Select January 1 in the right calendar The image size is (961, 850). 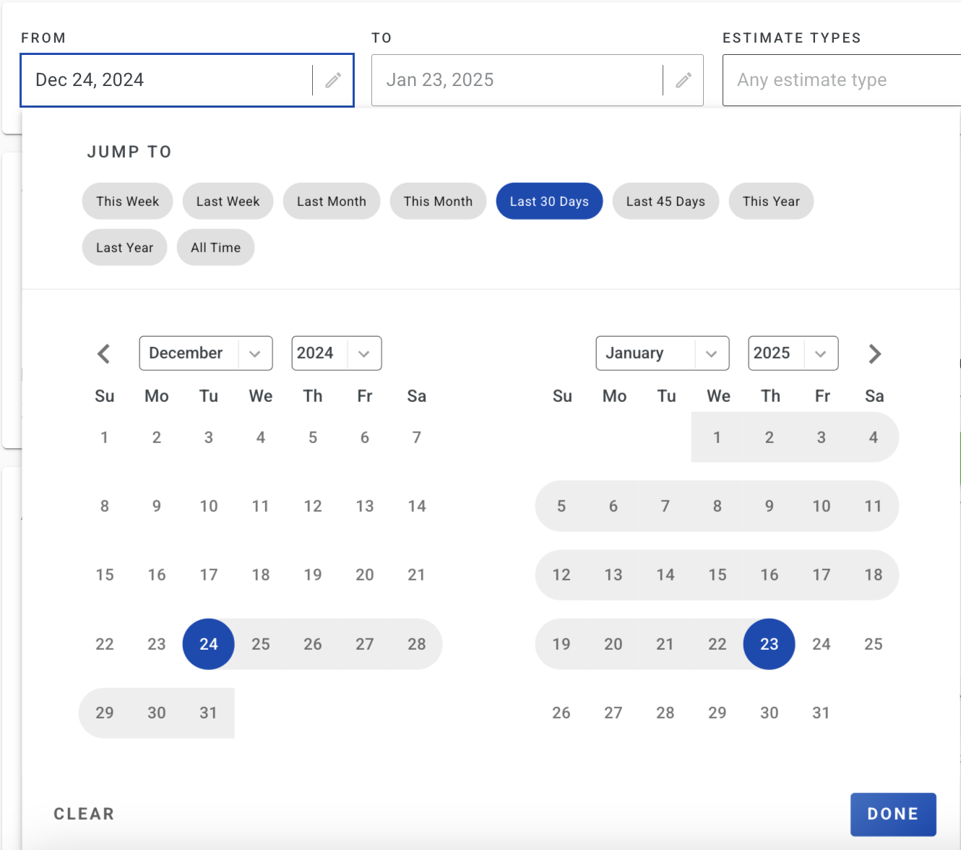[x=717, y=437]
